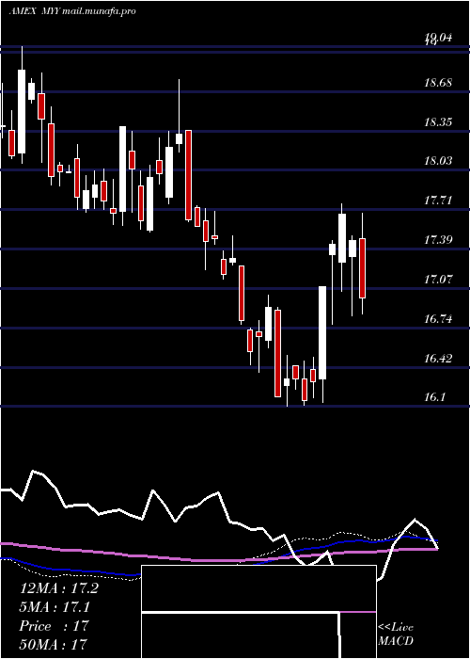Image resolution: width=470 pixels, height=659 pixels.
Task: Click the AMEX MYY mail.munafa.pro title text
Action: click(72, 11)
